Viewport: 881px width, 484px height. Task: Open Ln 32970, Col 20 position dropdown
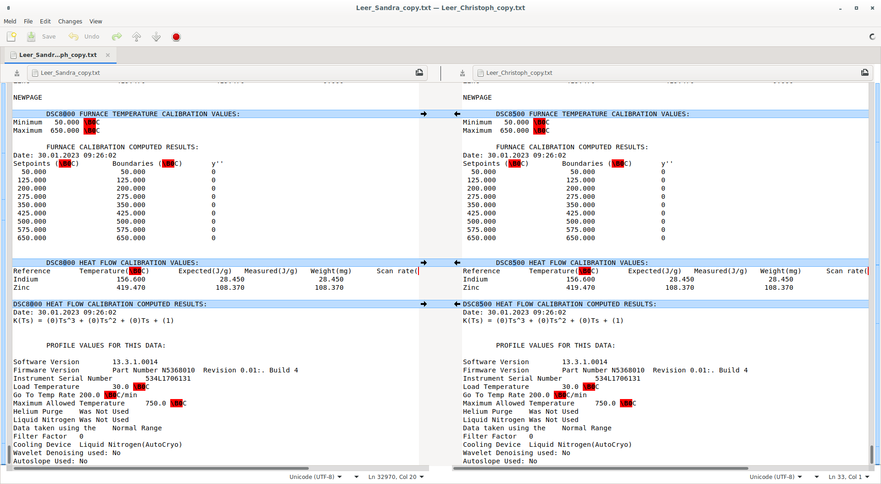coord(396,477)
